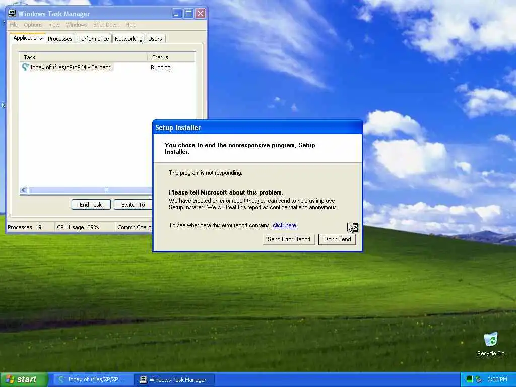
Task: Open Task Manager File menu
Action: pos(14,25)
